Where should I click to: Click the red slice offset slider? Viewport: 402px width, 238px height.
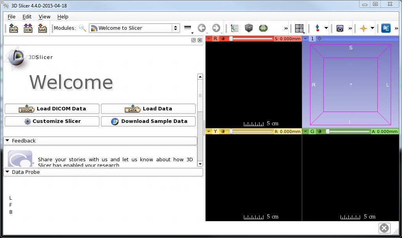click(251, 39)
